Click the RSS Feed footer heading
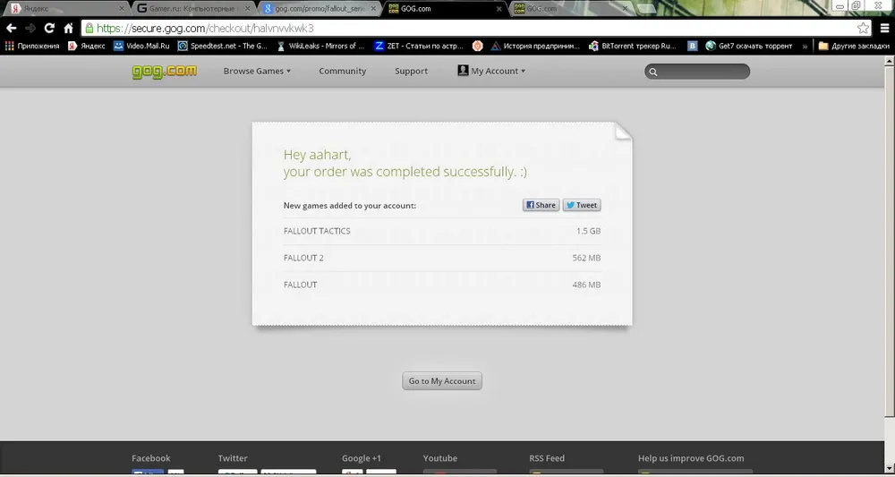Image resolution: width=895 pixels, height=477 pixels. point(547,458)
